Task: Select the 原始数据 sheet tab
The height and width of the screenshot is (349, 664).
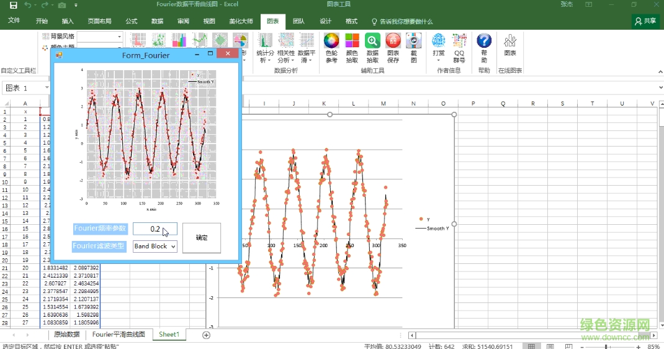Action: coord(66,335)
